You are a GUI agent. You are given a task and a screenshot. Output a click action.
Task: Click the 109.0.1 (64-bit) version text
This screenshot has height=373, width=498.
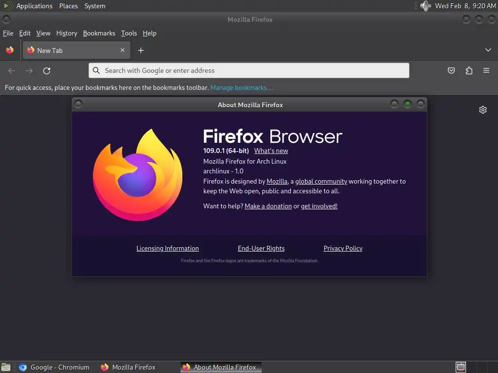pos(226,151)
